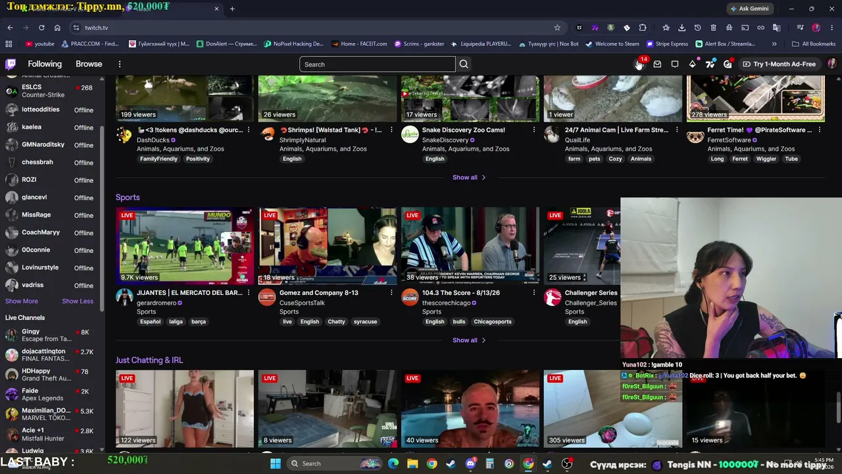Show all streams under the Sports section
The width and height of the screenshot is (842, 474).
pyautogui.click(x=469, y=340)
